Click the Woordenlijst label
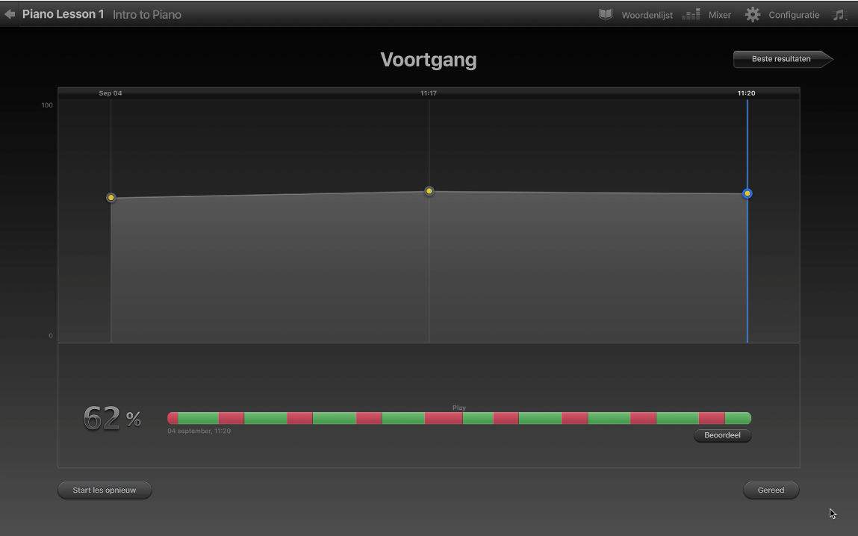858x536 pixels. (x=647, y=16)
